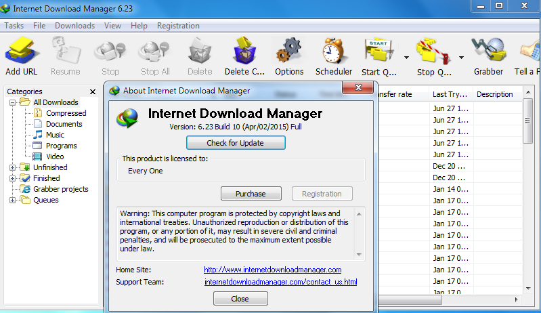Expand the Unfinished tree node
Viewport: 541px width, 313px height.
click(12, 167)
